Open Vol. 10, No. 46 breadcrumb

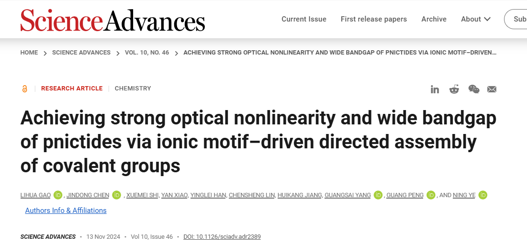[147, 53]
